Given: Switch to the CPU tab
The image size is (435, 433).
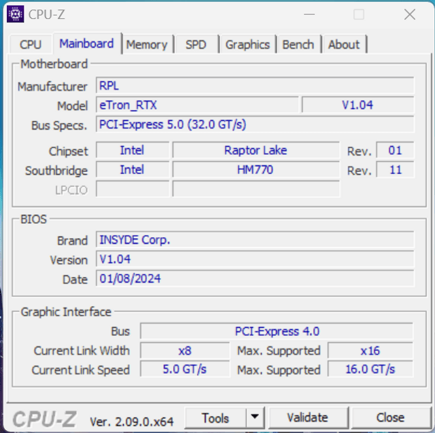Looking at the screenshot, I should (x=31, y=44).
